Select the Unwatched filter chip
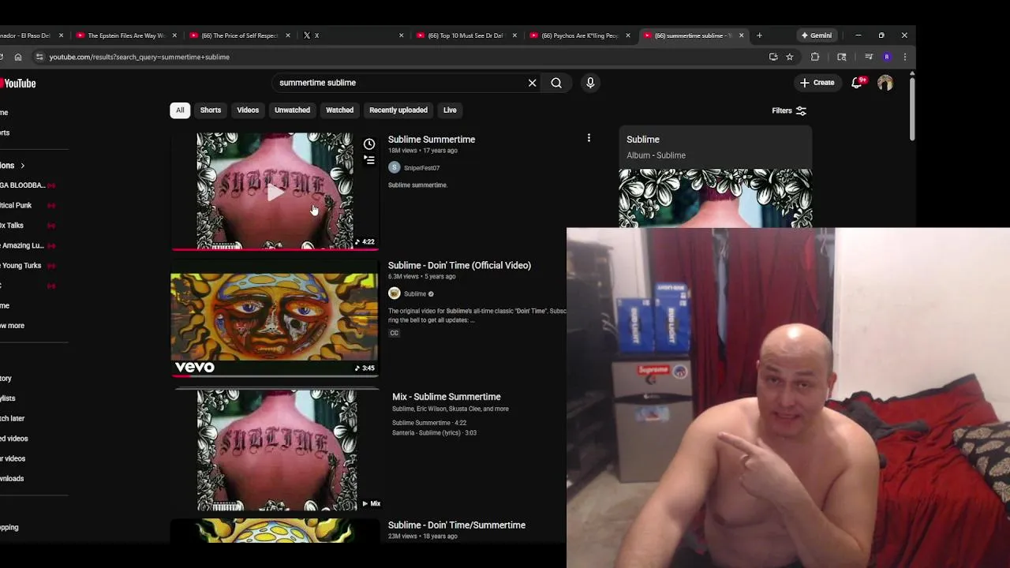1010x568 pixels. pos(292,110)
